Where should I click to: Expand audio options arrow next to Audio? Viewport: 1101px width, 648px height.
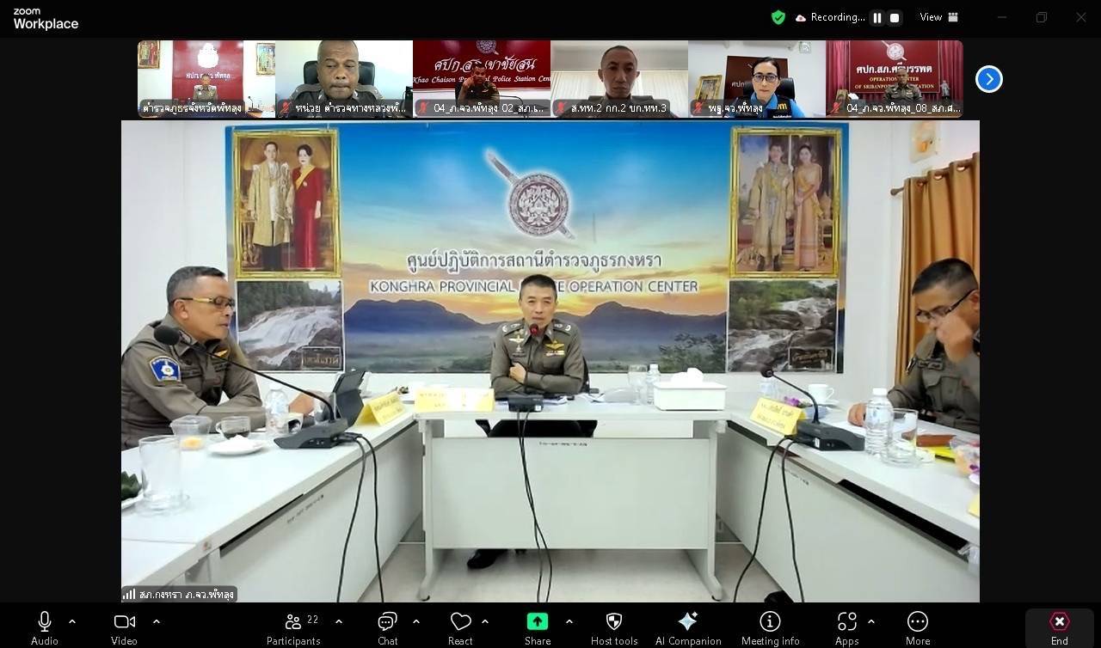pyautogui.click(x=72, y=621)
